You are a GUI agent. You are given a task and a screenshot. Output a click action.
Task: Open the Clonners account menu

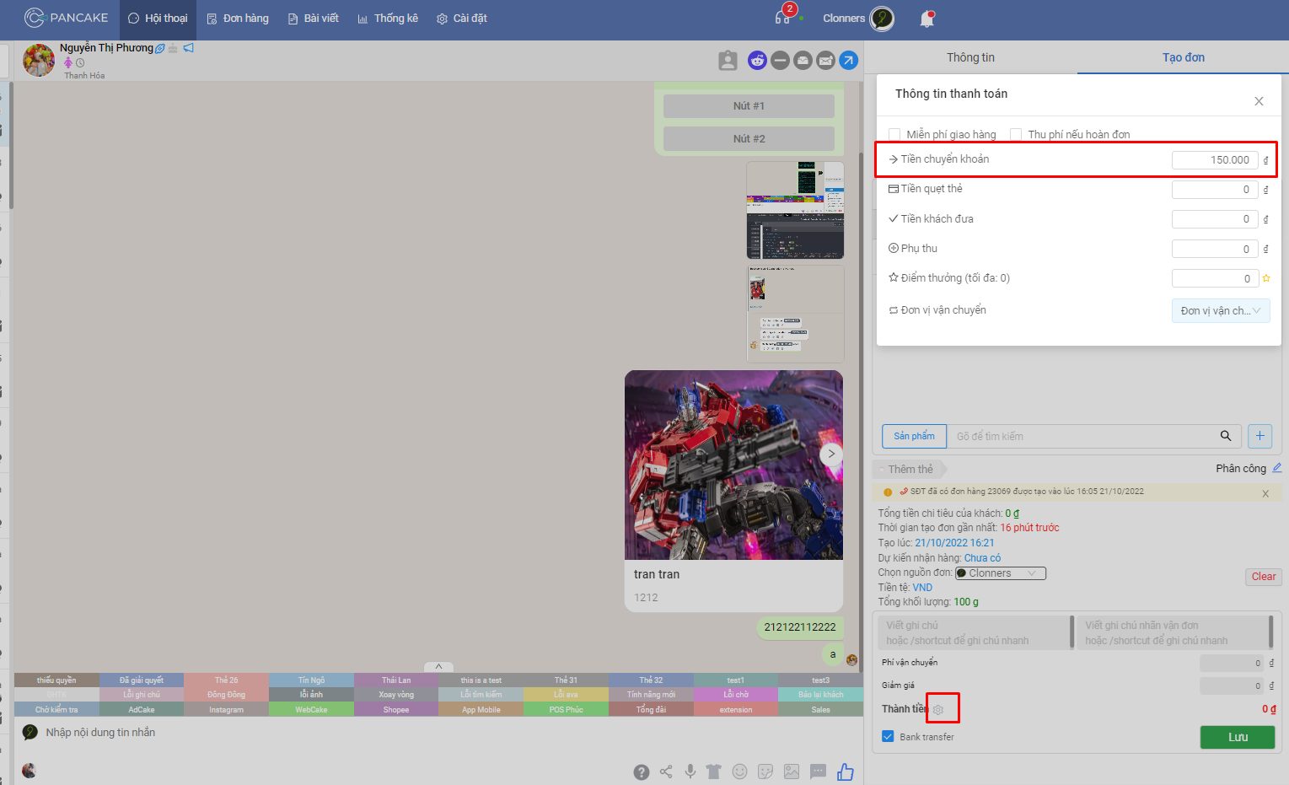click(x=858, y=19)
